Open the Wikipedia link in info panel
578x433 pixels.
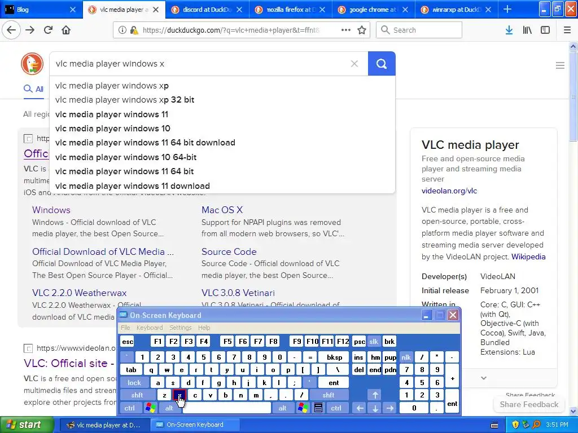(x=528, y=257)
